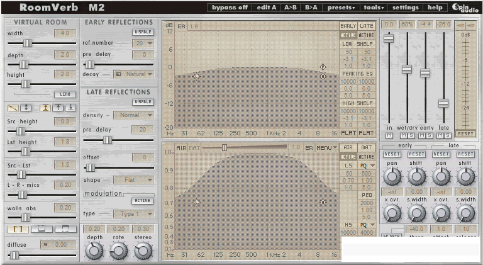Click RESET below the 0dB meter

(465, 133)
